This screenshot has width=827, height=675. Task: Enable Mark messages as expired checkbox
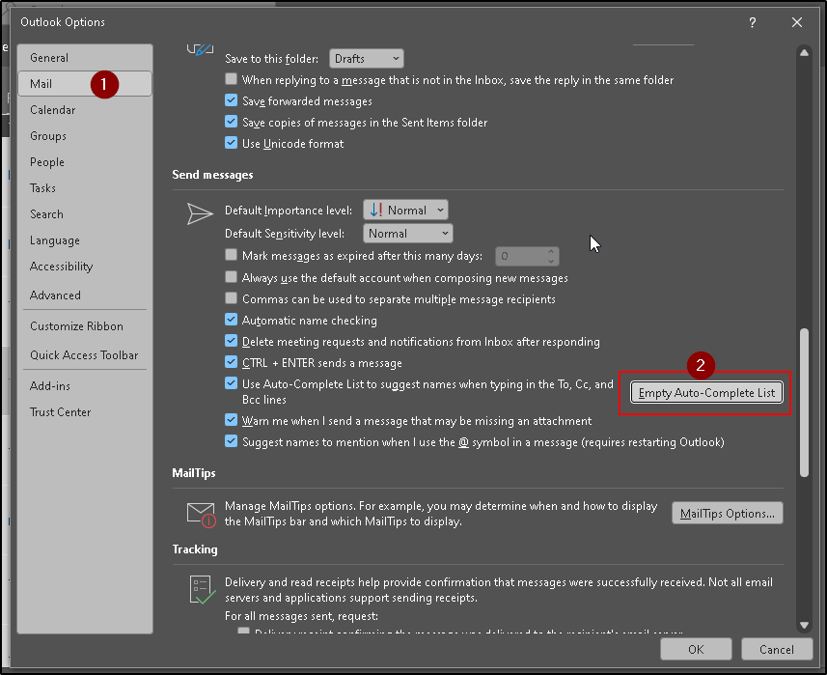click(231, 255)
